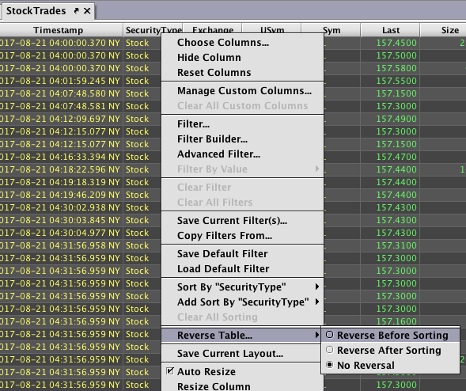Open Choose Columns dialog
The height and width of the screenshot is (391, 466).
(243, 43)
